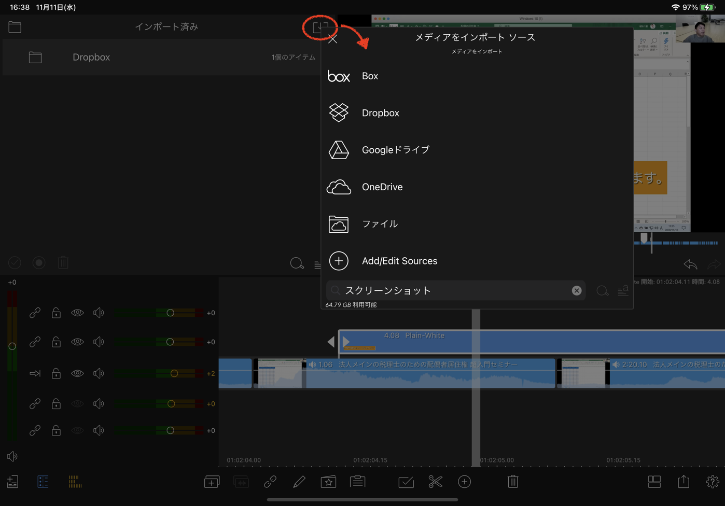
Task: Select OneDrive as import source
Action: 477,187
